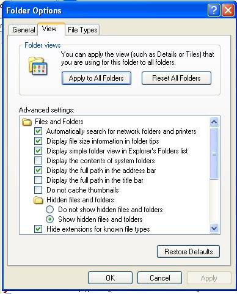Select Do not show hidden files and folders

(49, 210)
